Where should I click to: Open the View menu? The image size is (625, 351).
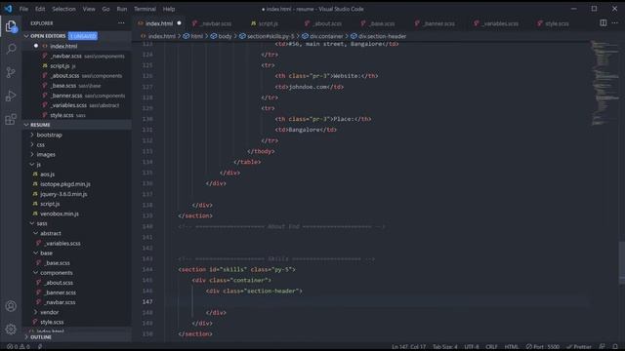(89, 9)
